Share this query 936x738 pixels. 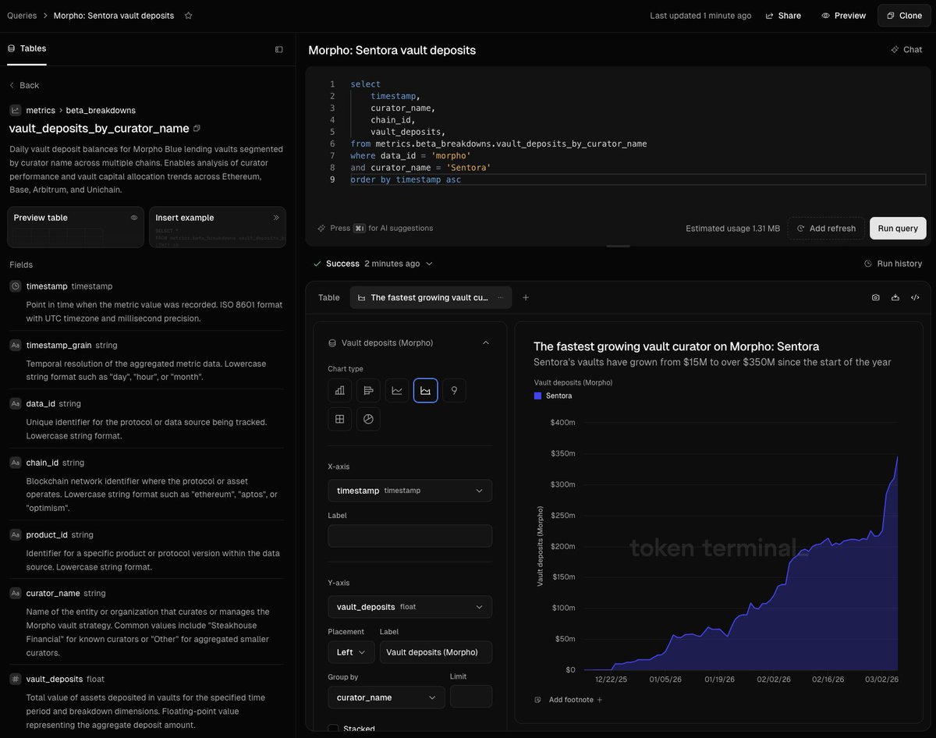coord(783,16)
